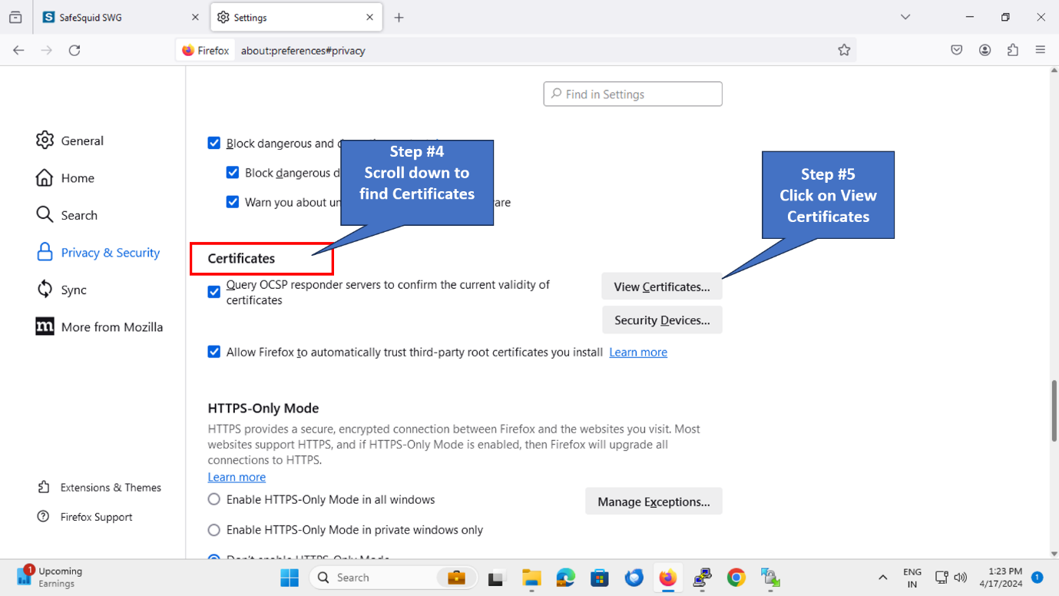Toggle Query OCSP responder servers checkbox
Screen dimensions: 1059x596
pyautogui.click(x=214, y=292)
